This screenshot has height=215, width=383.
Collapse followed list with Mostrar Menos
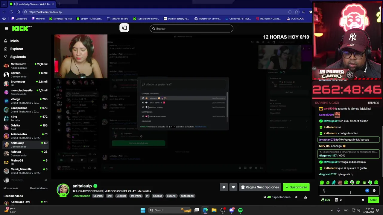pos(39,188)
